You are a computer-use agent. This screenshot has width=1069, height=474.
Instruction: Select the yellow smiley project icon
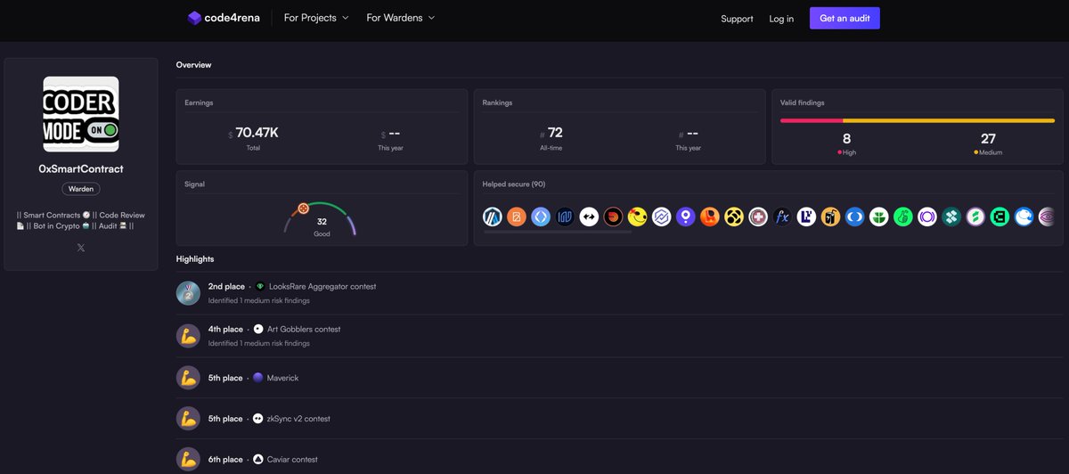637,217
